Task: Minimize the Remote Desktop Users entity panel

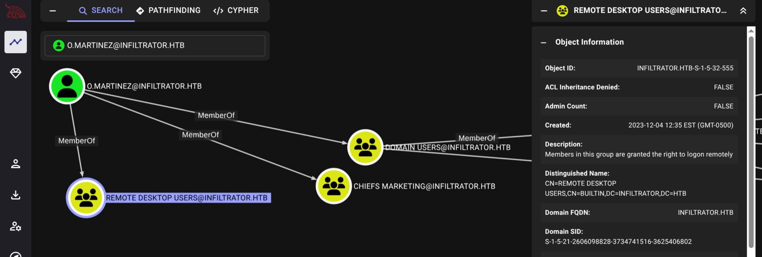Action: click(544, 11)
